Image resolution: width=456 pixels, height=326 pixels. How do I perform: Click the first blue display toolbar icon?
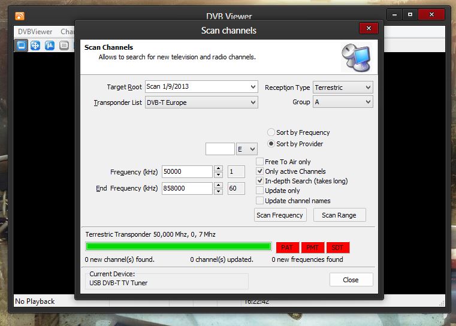(21, 46)
